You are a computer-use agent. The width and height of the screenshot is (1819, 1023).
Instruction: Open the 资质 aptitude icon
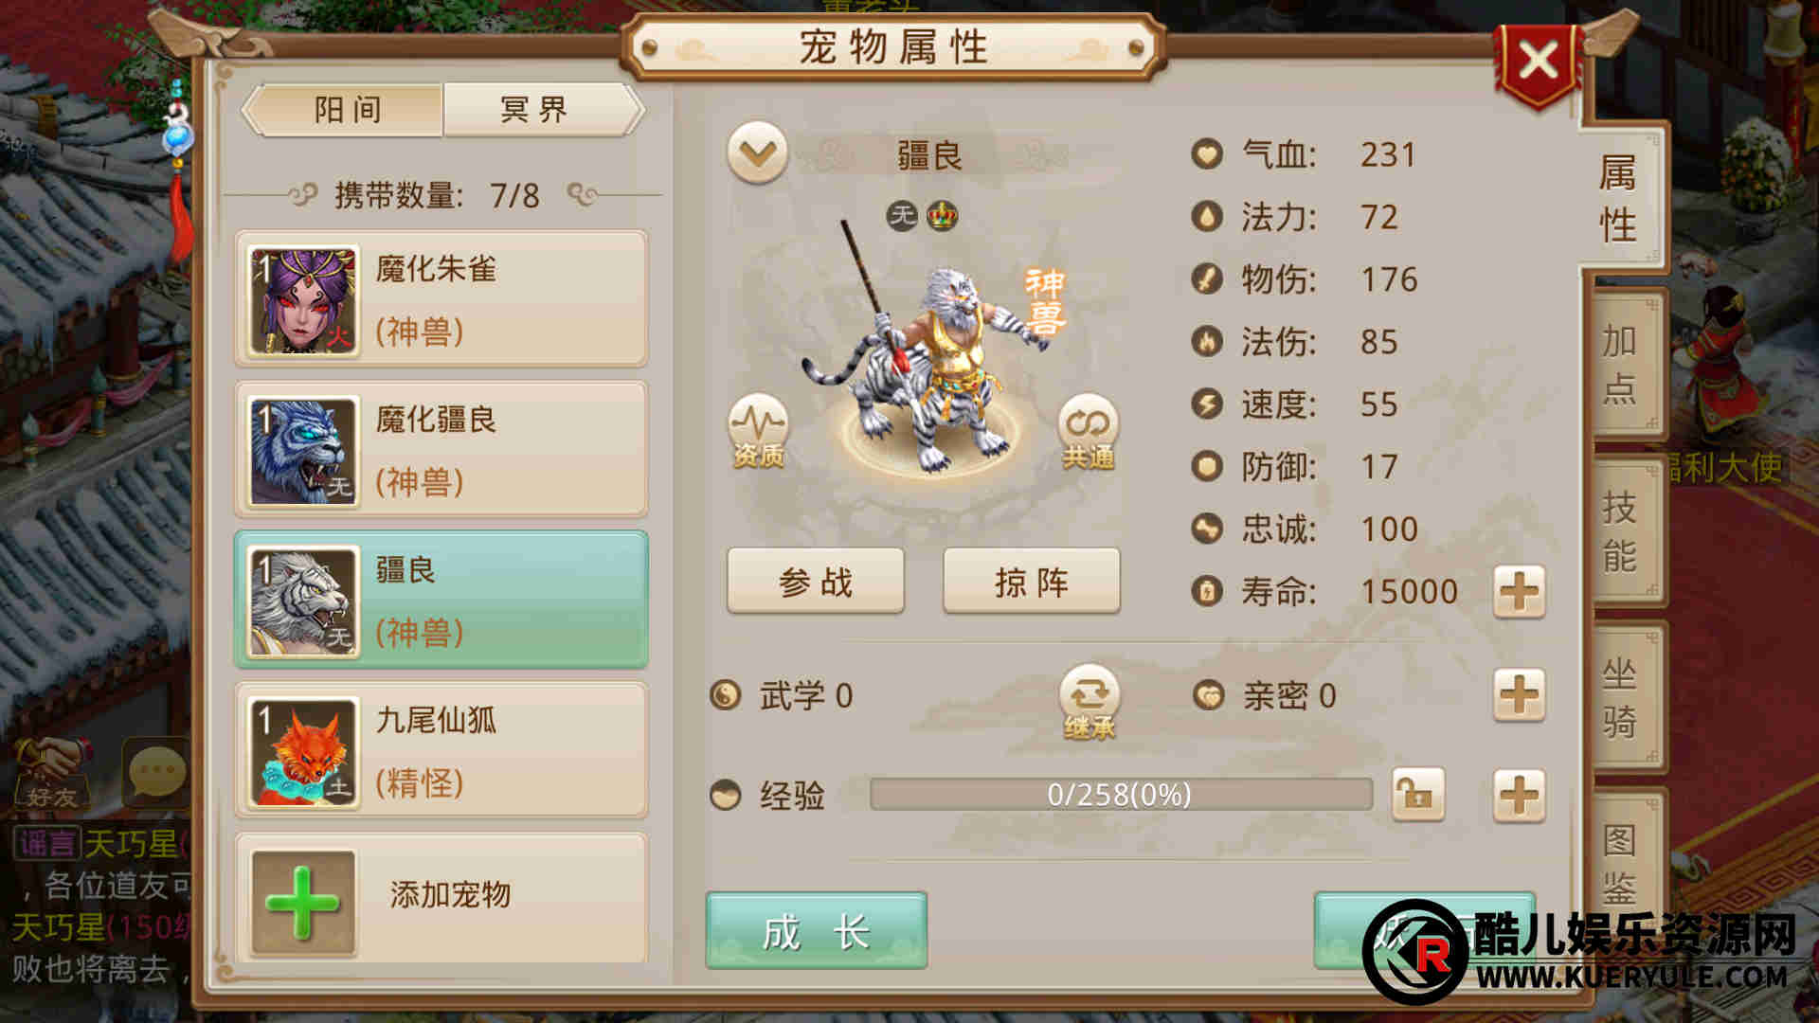(758, 431)
